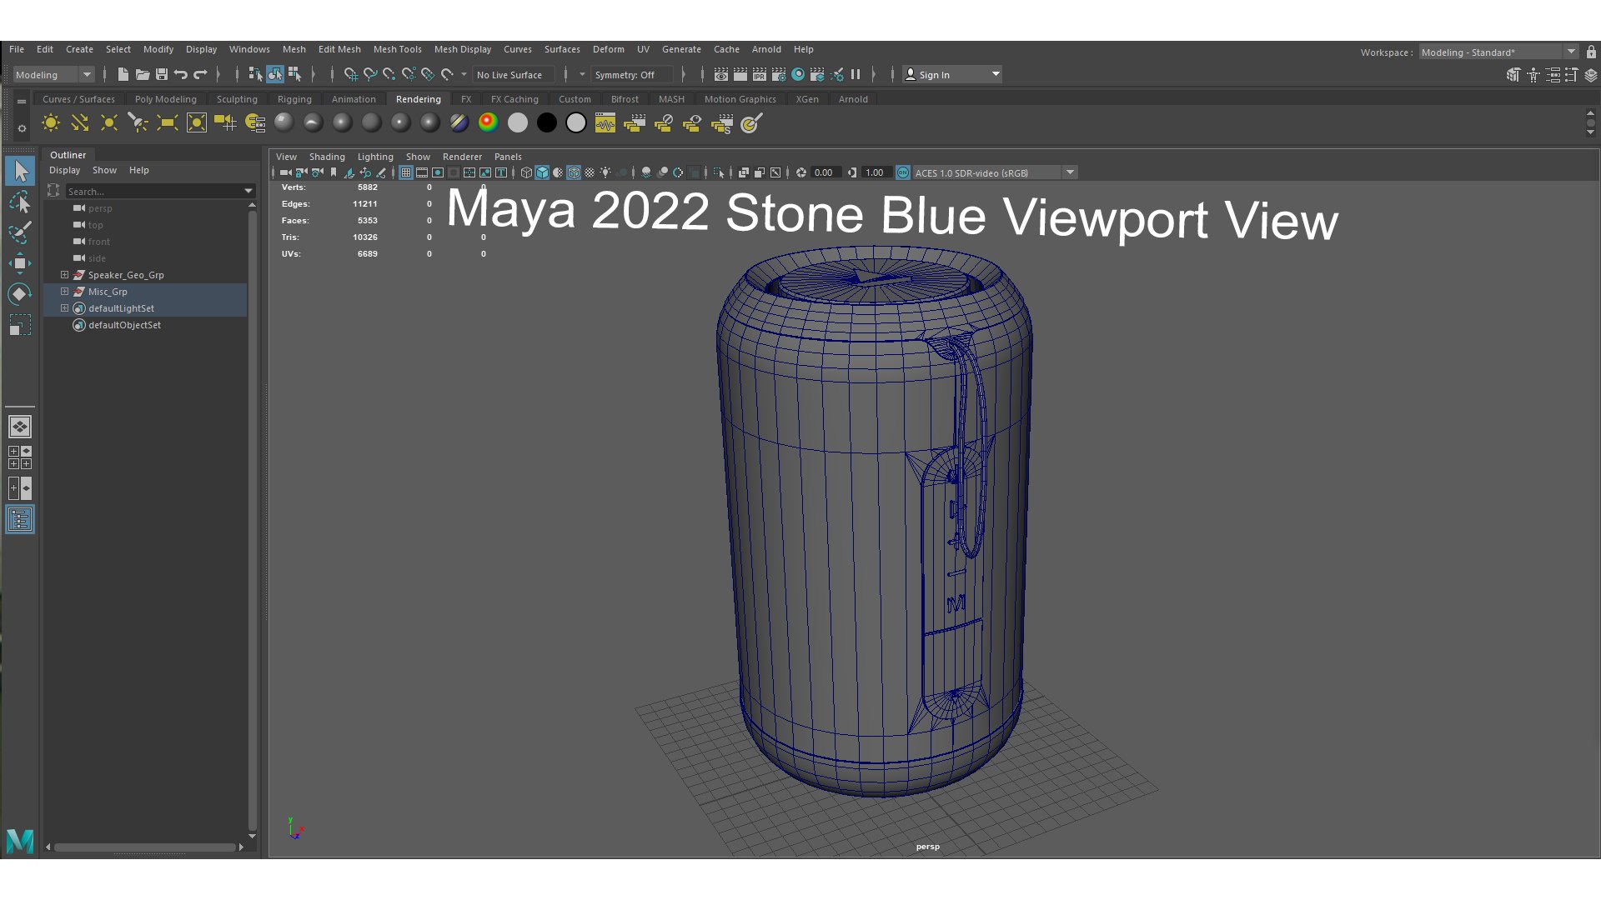Create a spot light from shelf
This screenshot has width=1601, height=900.
[138, 123]
